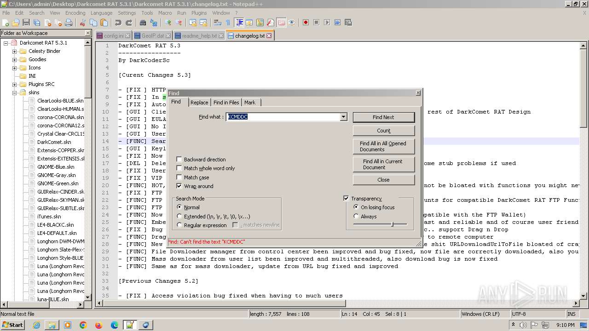Screen dimensions: 589x331
Task: Open the Plugins menu
Action: tap(199, 13)
